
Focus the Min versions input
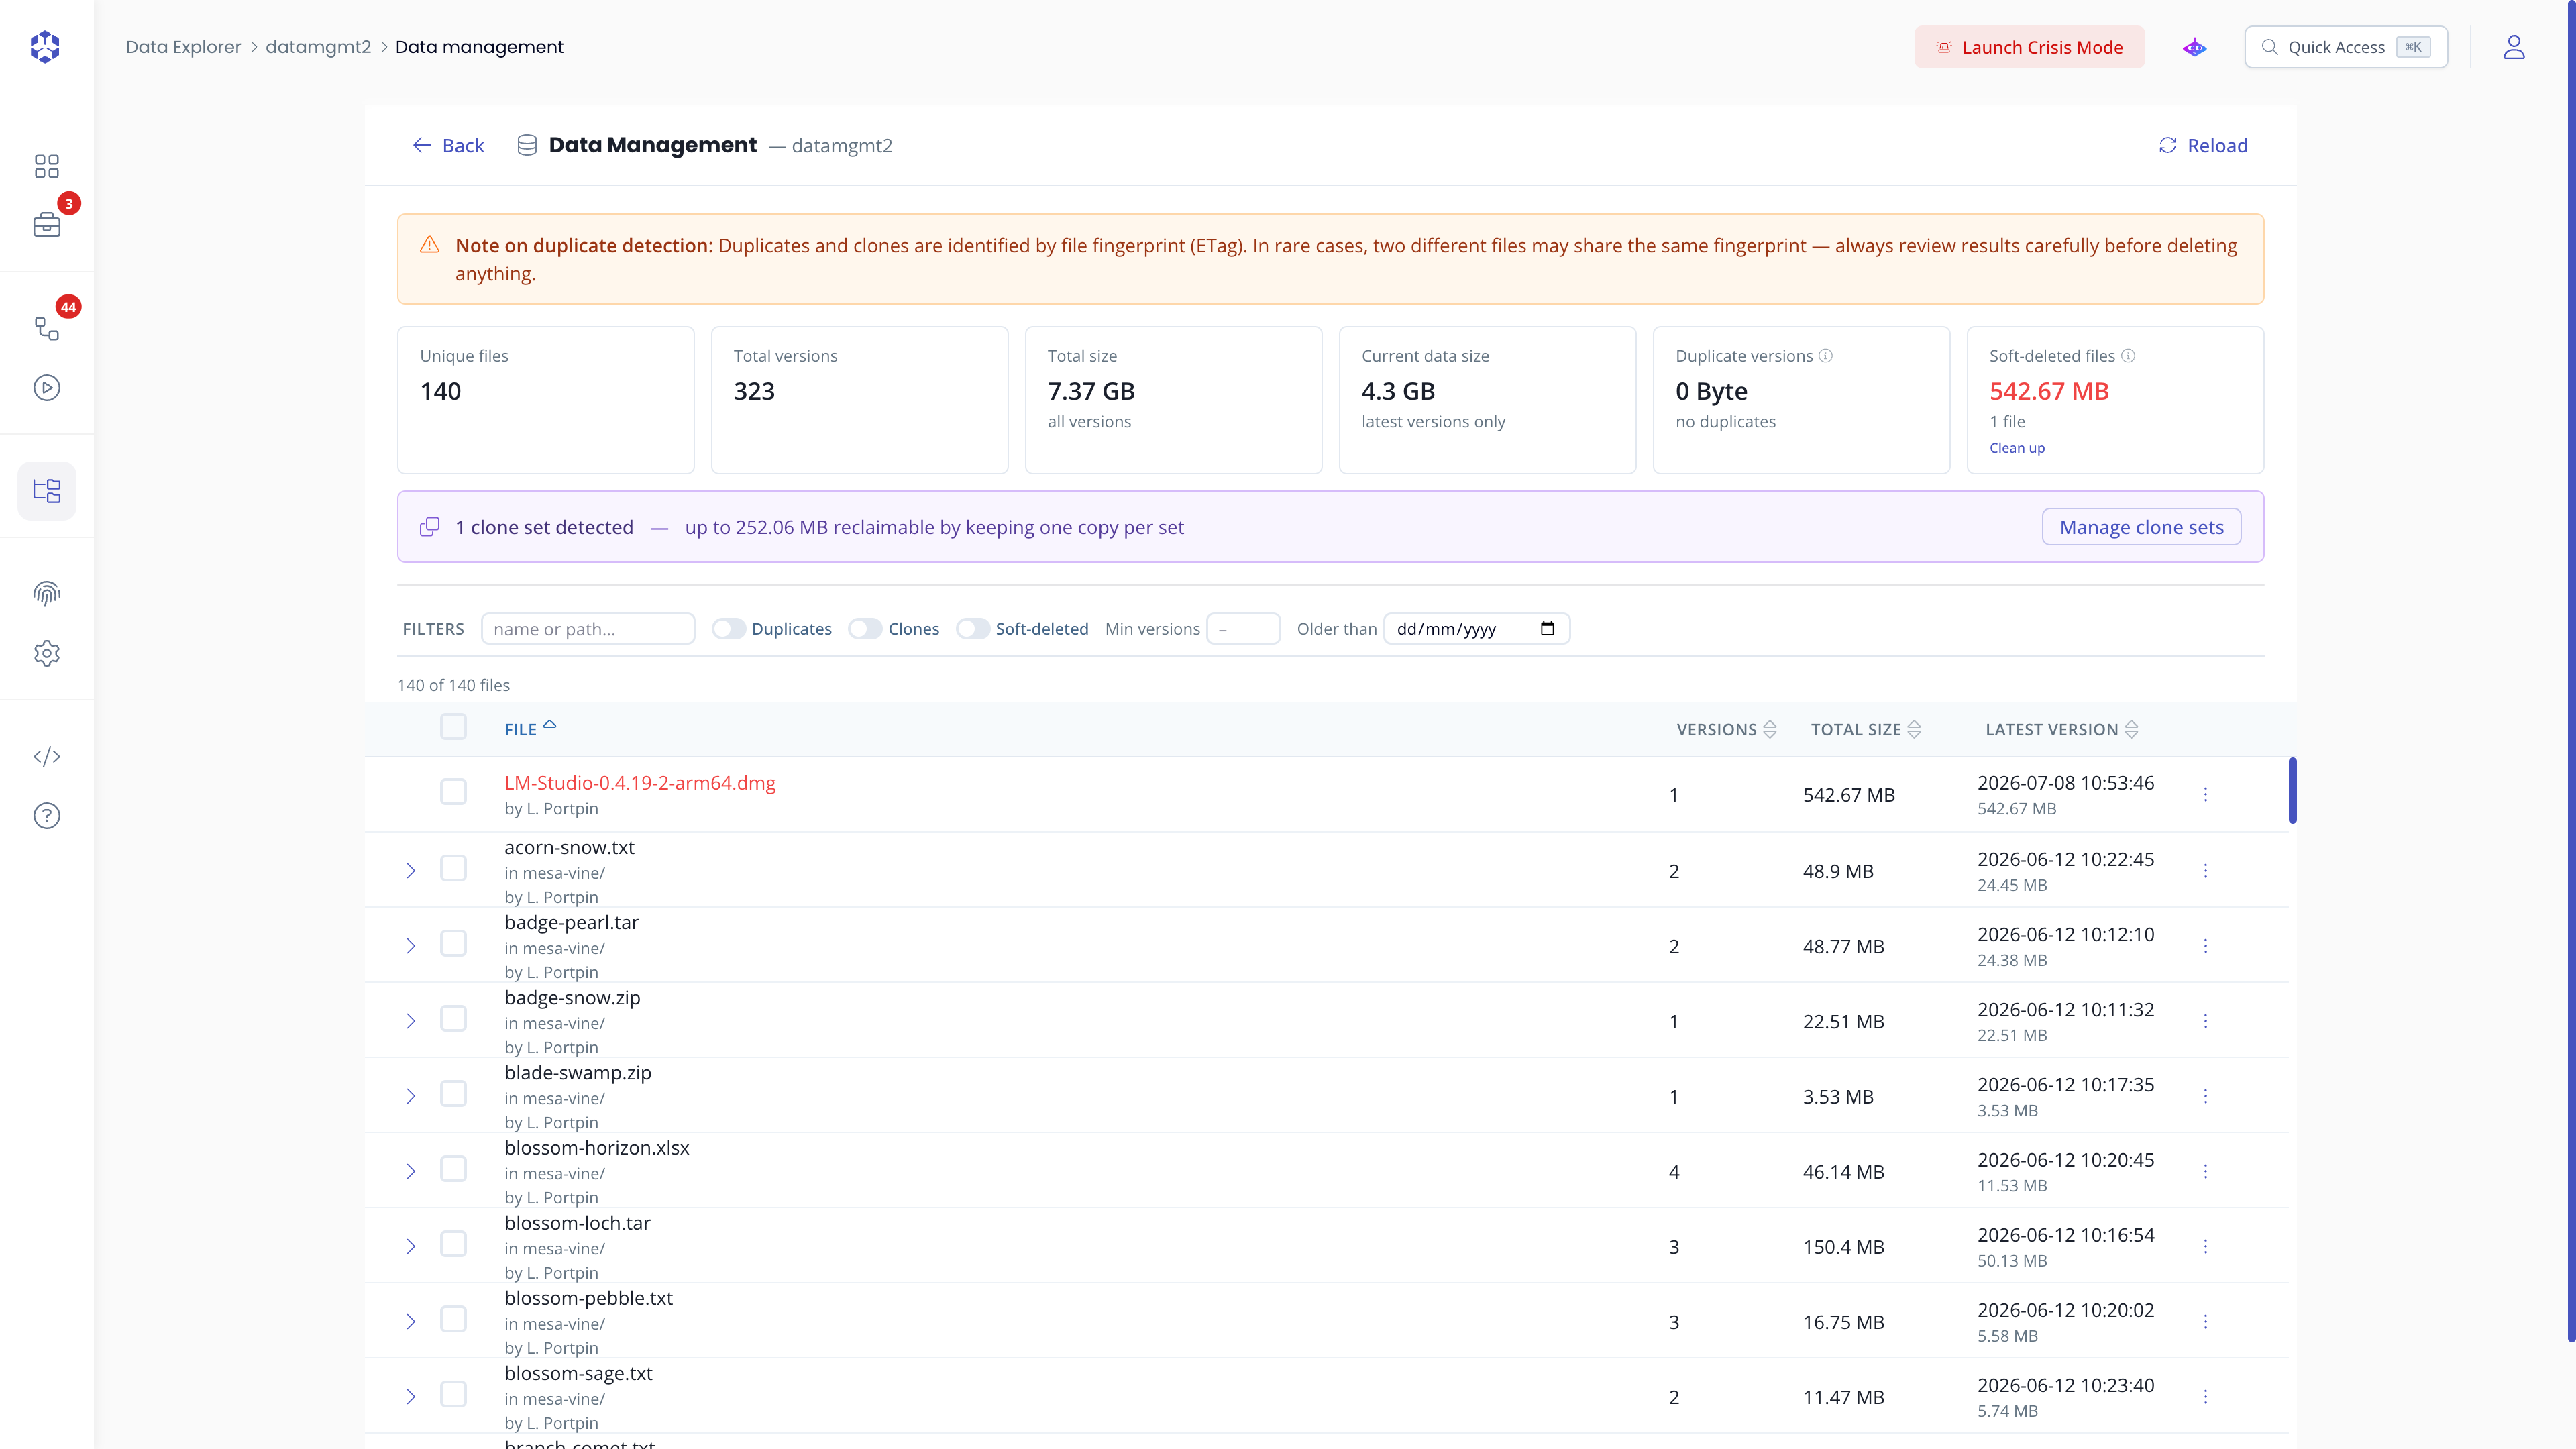pyautogui.click(x=1243, y=629)
